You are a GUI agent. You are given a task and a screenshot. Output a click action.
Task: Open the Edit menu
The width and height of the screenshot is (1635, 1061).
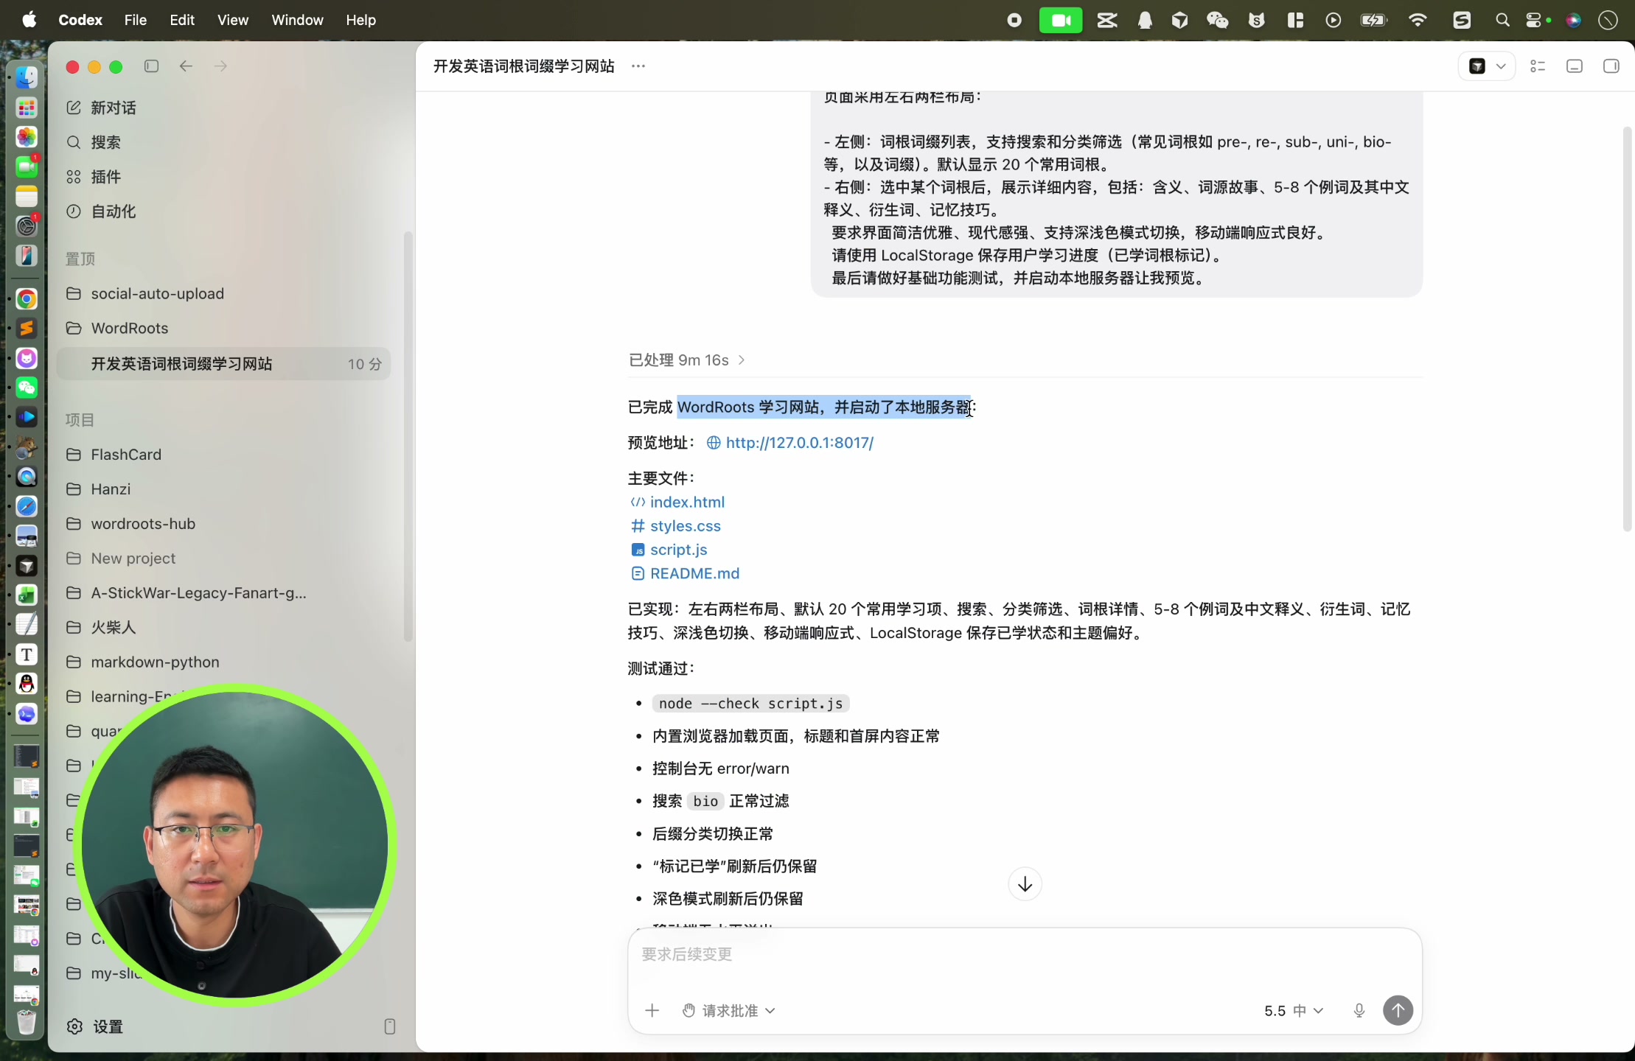[x=182, y=20]
